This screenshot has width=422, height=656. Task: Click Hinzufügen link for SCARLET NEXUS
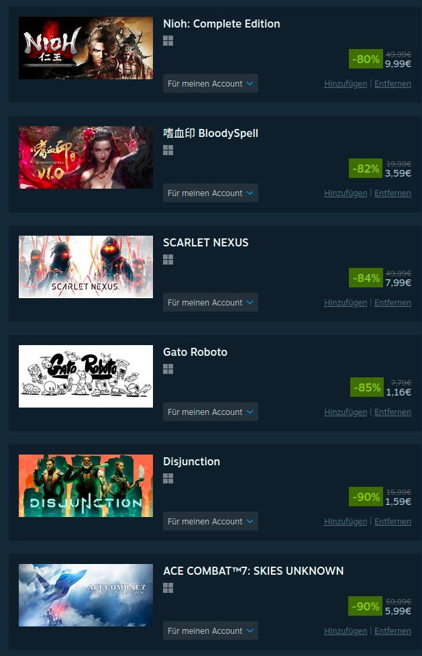click(346, 302)
